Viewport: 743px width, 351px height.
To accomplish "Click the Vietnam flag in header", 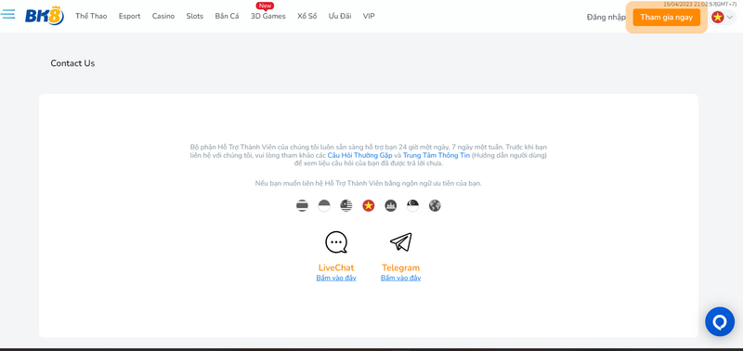I will 717,18.
